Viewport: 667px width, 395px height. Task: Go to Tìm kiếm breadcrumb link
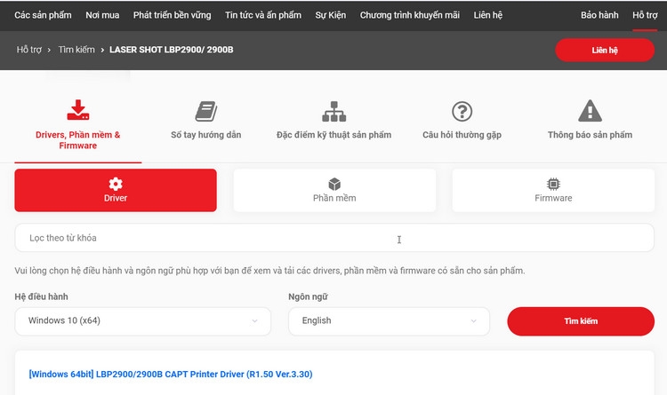coord(76,50)
